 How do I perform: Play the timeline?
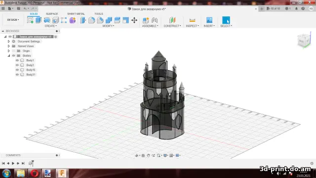(x=13, y=163)
